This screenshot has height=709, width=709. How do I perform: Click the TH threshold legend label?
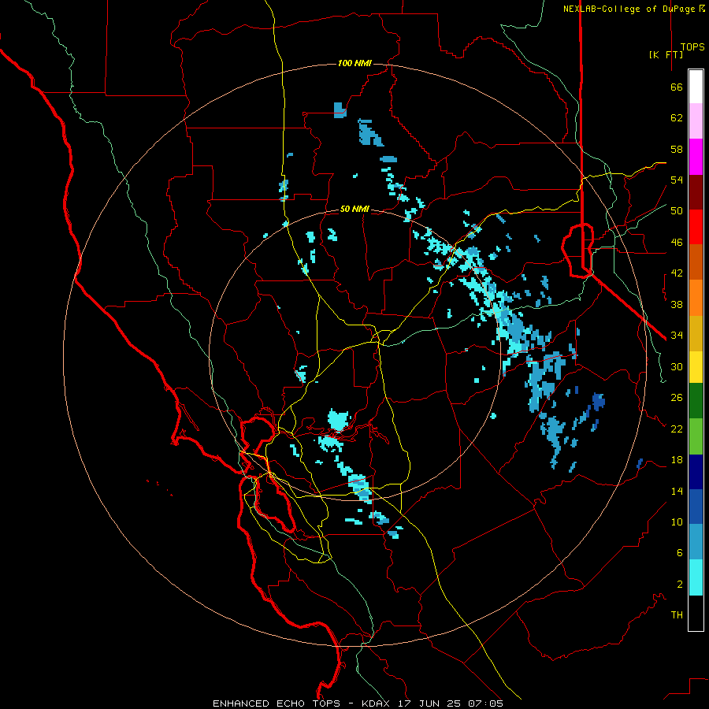click(677, 615)
